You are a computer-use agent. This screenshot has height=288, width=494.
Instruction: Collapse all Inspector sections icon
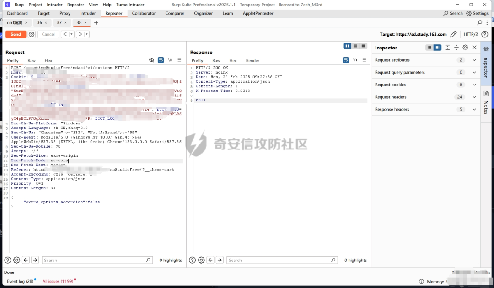[x=456, y=48]
